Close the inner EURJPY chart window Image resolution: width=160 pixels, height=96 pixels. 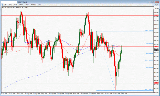pos(157,5)
